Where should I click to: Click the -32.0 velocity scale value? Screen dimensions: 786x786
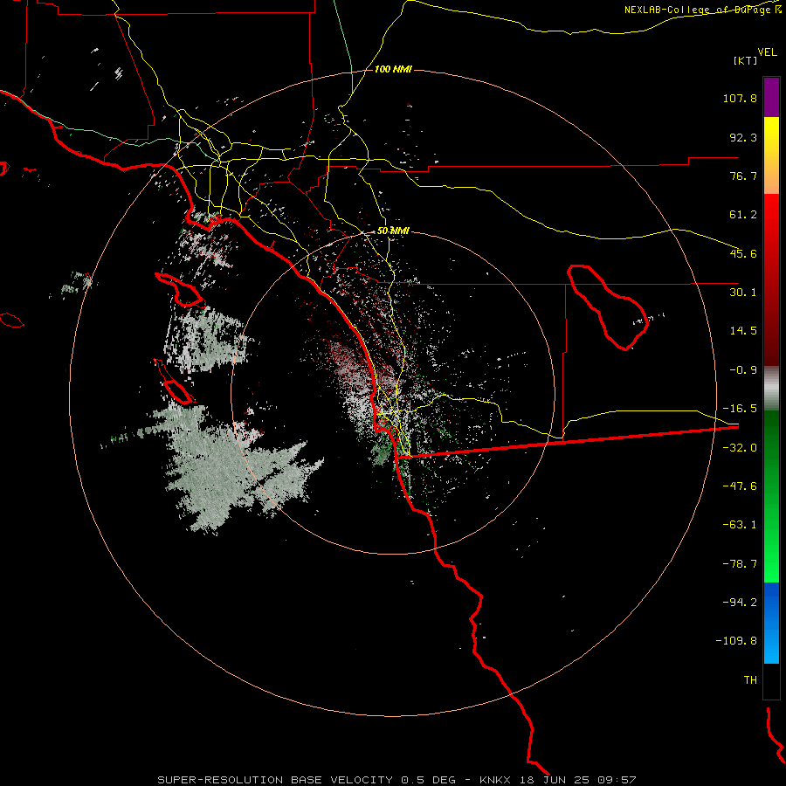[x=740, y=448]
